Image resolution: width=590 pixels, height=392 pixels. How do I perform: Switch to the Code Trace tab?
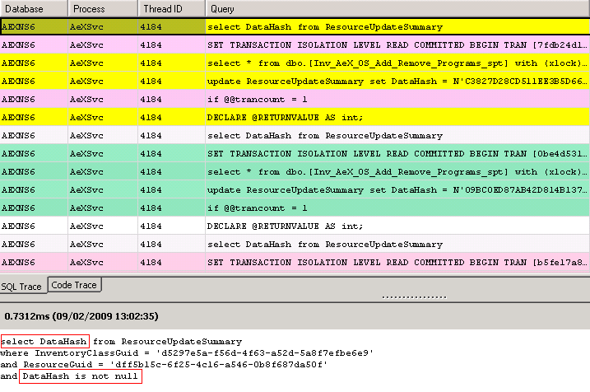coord(74,285)
